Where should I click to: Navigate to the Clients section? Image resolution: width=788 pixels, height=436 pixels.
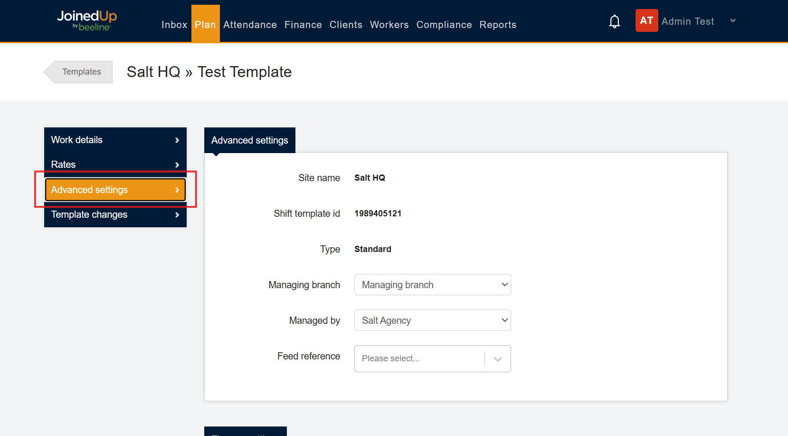[346, 25]
